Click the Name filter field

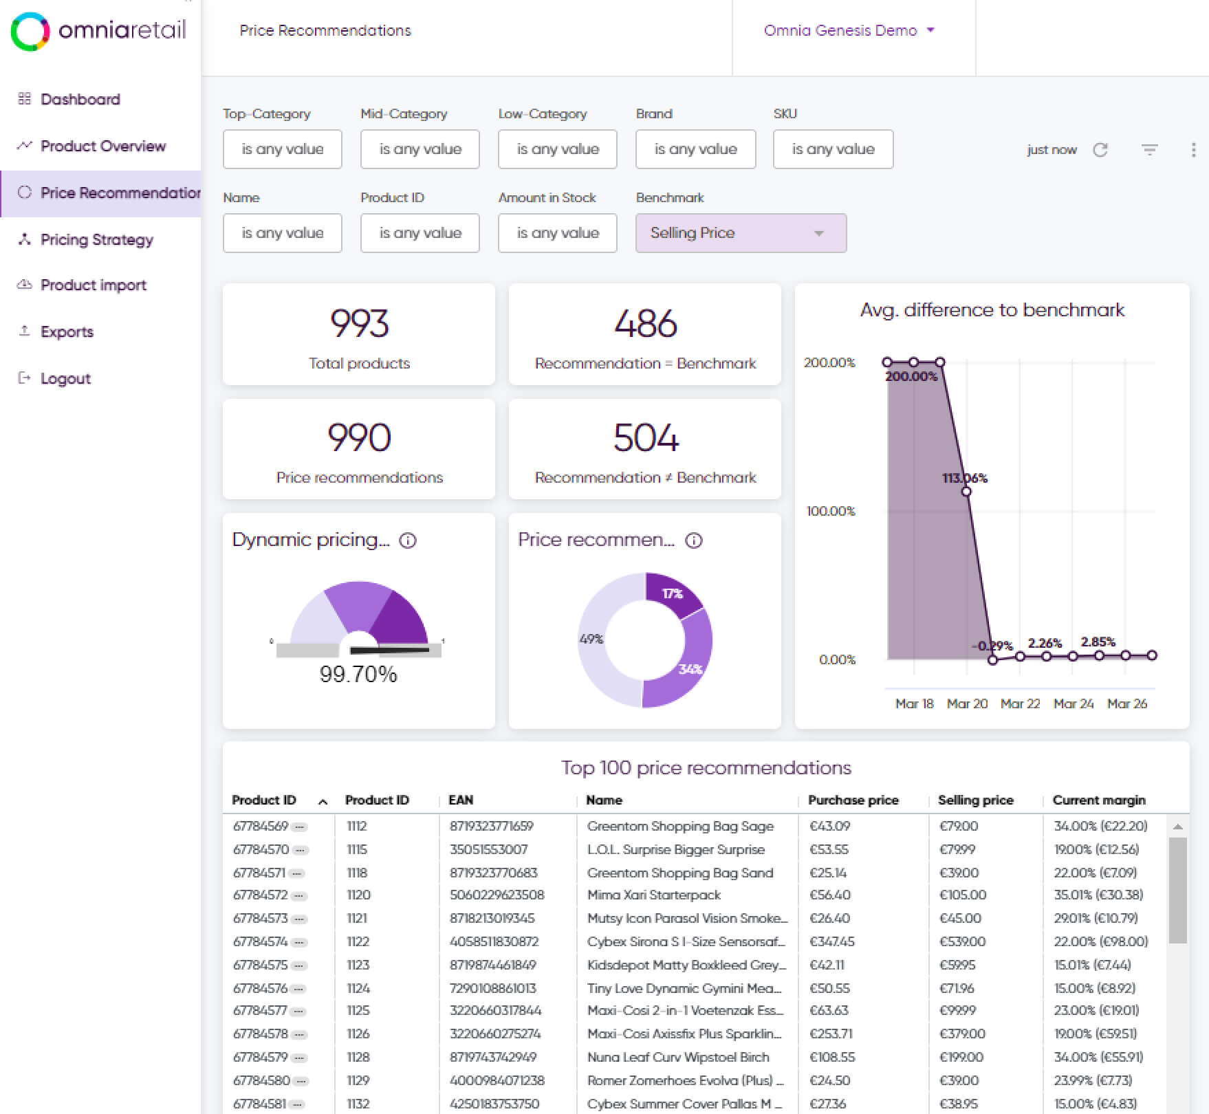[282, 233]
